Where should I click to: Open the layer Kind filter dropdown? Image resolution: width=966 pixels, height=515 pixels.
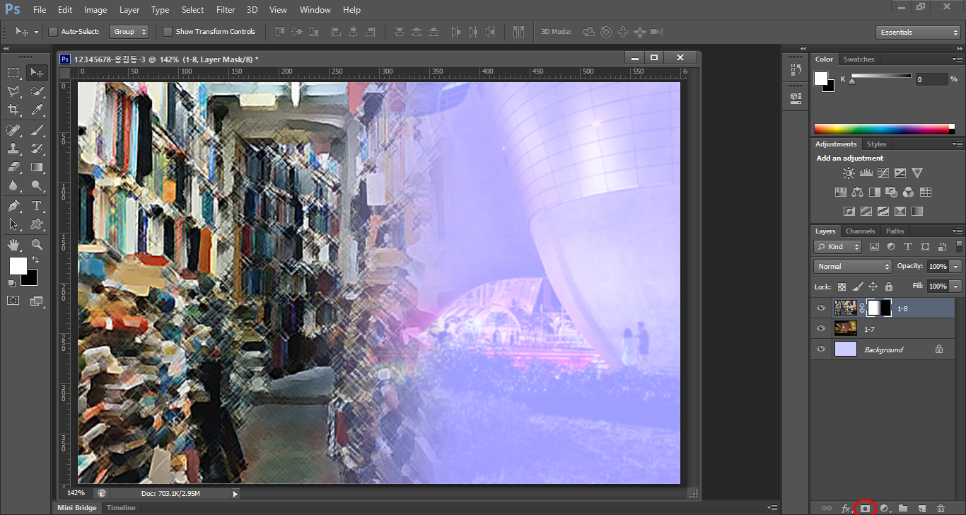point(838,247)
